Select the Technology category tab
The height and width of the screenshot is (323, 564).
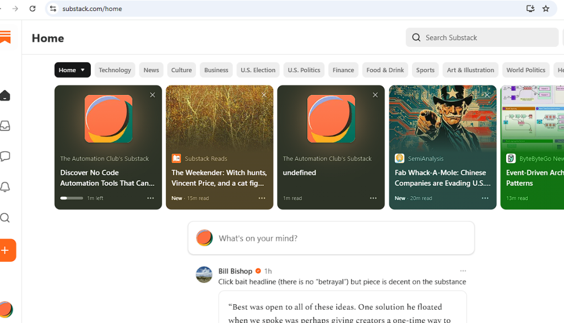(x=115, y=70)
